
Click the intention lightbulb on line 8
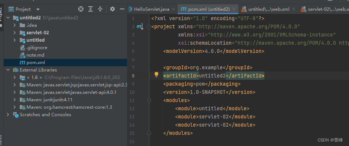pos(156,74)
